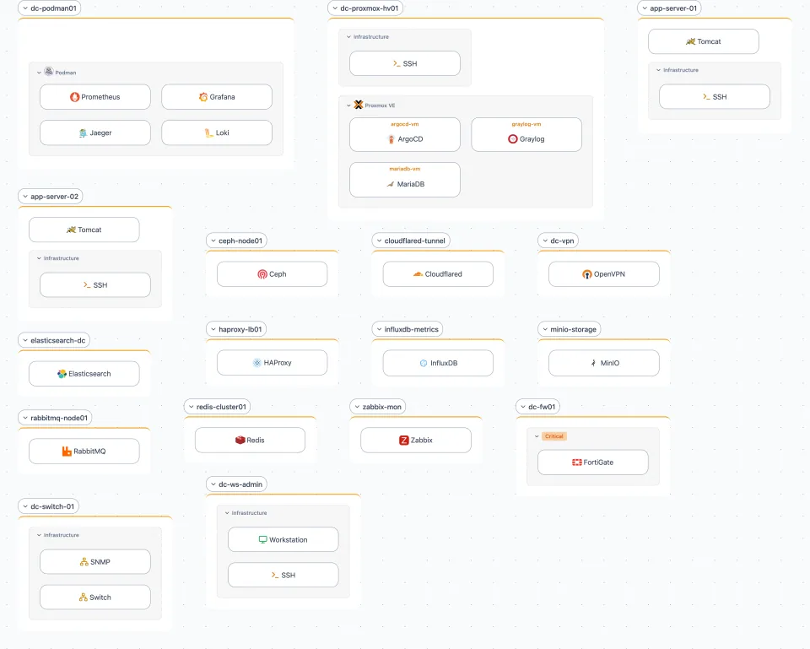810x649 pixels.
Task: Click the dc-vpn host label
Action: [562, 241]
